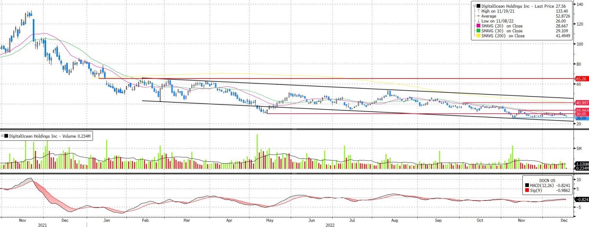Image resolution: width=589 pixels, height=227 pixels.
Task: Click the -0.824 MACD value tag
Action: tap(582, 199)
